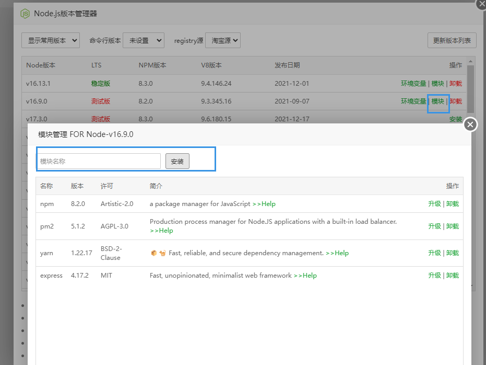This screenshot has width=486, height=365.
Task: Open 环境变量 for Node v16.9.0
Action: (413, 101)
